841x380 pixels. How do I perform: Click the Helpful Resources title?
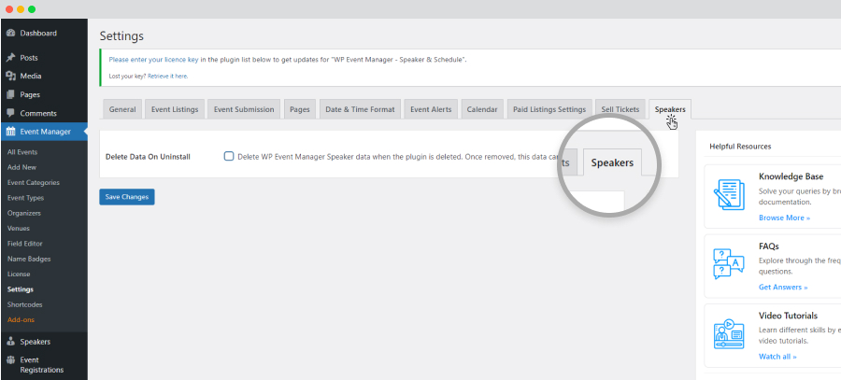point(740,147)
